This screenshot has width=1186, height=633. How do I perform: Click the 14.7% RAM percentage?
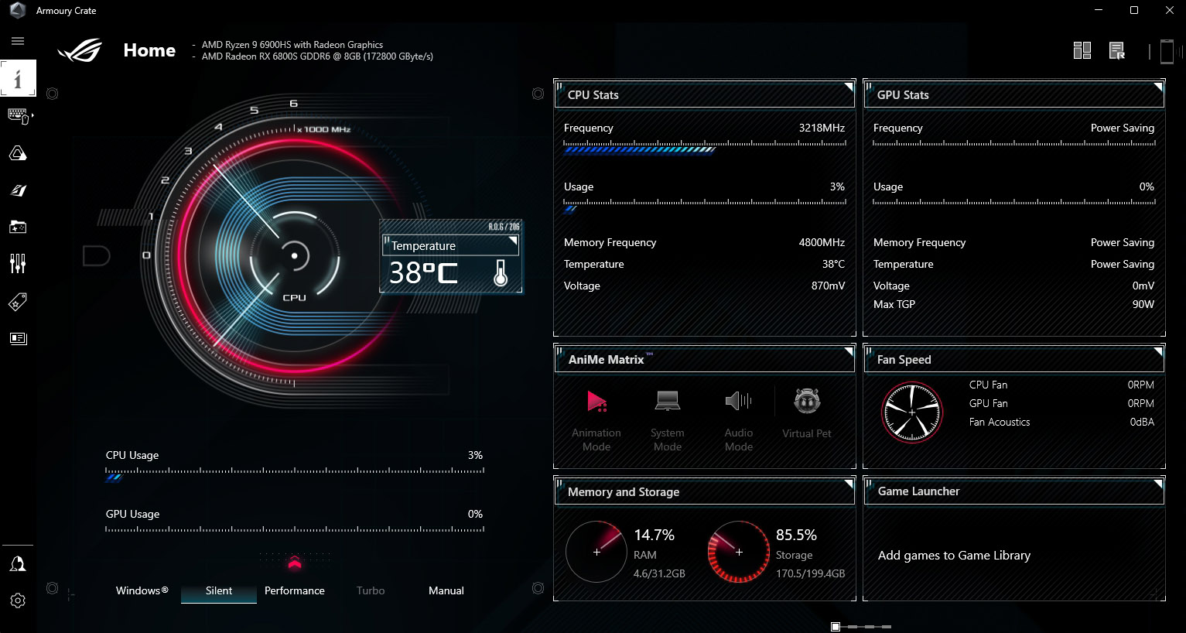pos(654,535)
